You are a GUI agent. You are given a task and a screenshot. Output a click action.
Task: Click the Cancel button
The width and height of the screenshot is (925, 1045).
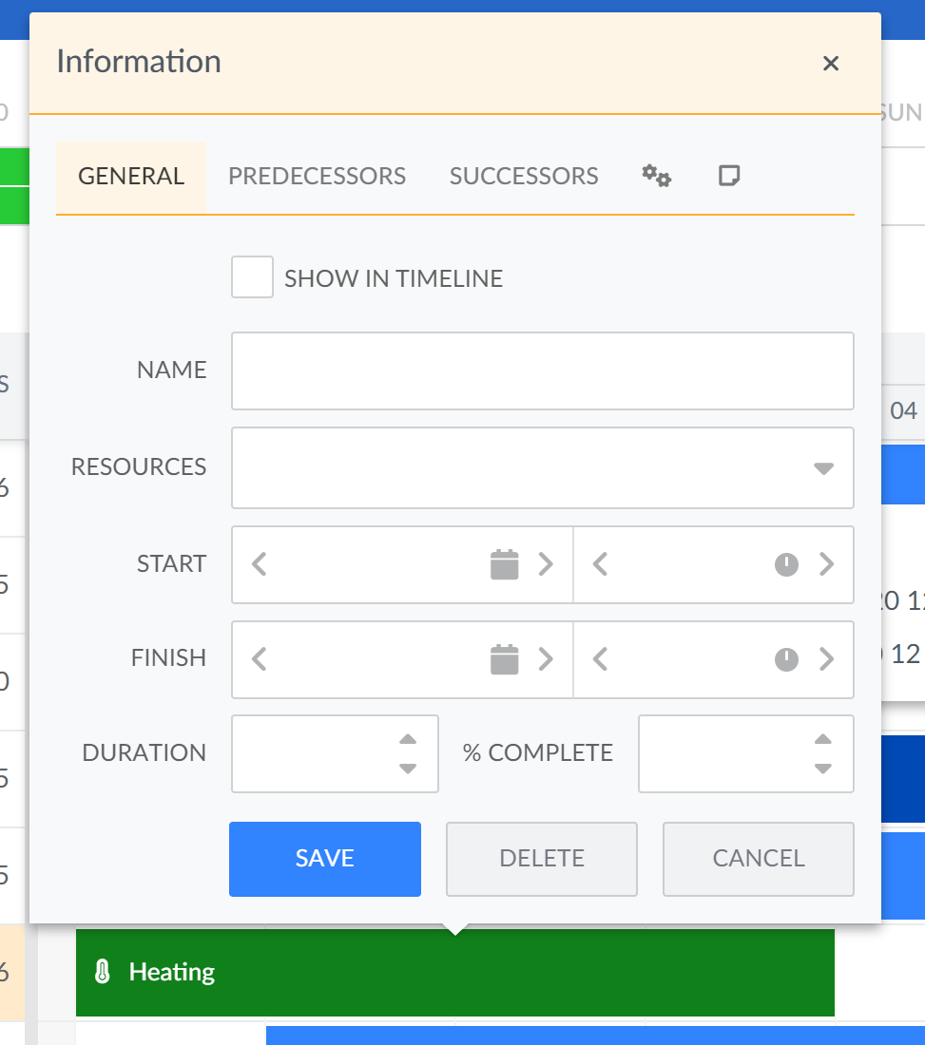pos(759,859)
